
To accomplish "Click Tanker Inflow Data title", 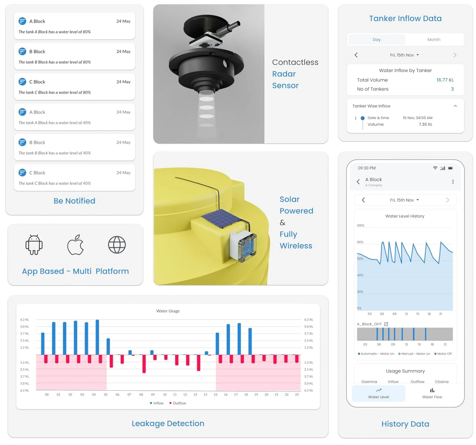I will tap(405, 18).
